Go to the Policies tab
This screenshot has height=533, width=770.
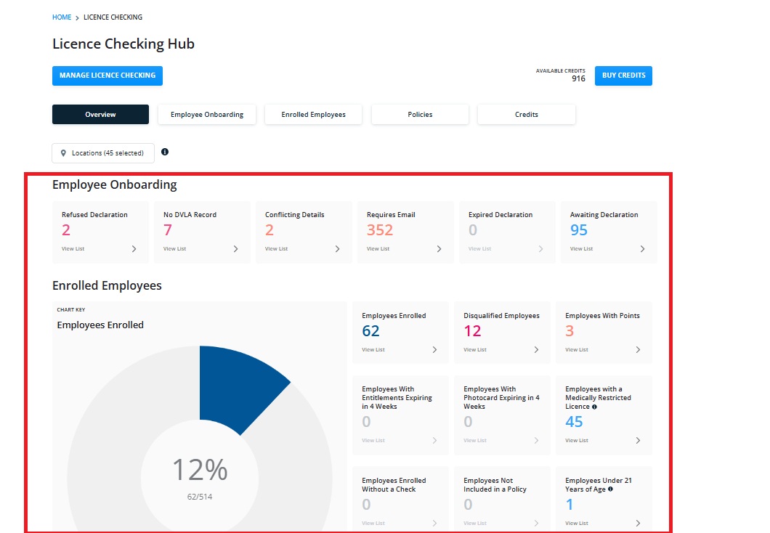tap(421, 114)
